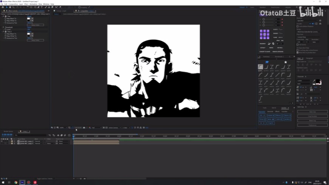Image resolution: width=329 pixels, height=185 pixels.
Task: Click the loop option icon in Preview panel
Action: [x=320, y=24]
